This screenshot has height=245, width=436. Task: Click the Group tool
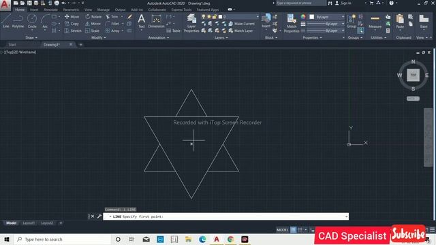coord(352,21)
